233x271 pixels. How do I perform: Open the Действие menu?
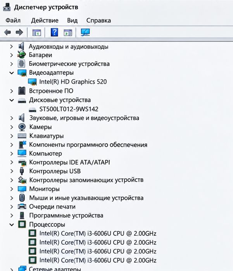coord(45,21)
